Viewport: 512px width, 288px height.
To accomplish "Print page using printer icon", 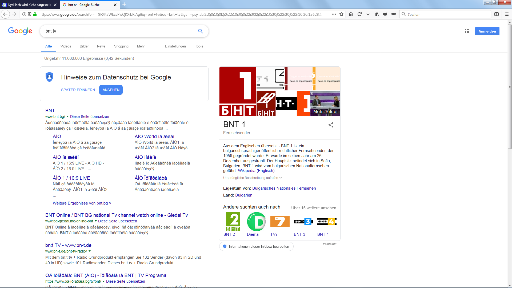I will coord(385,14).
